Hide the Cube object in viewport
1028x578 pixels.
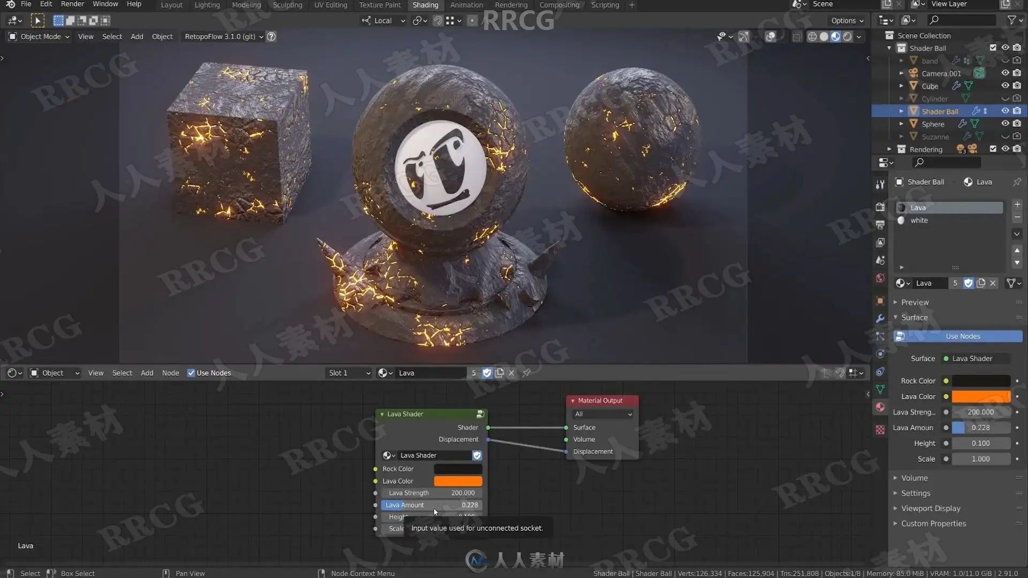[x=1005, y=86]
